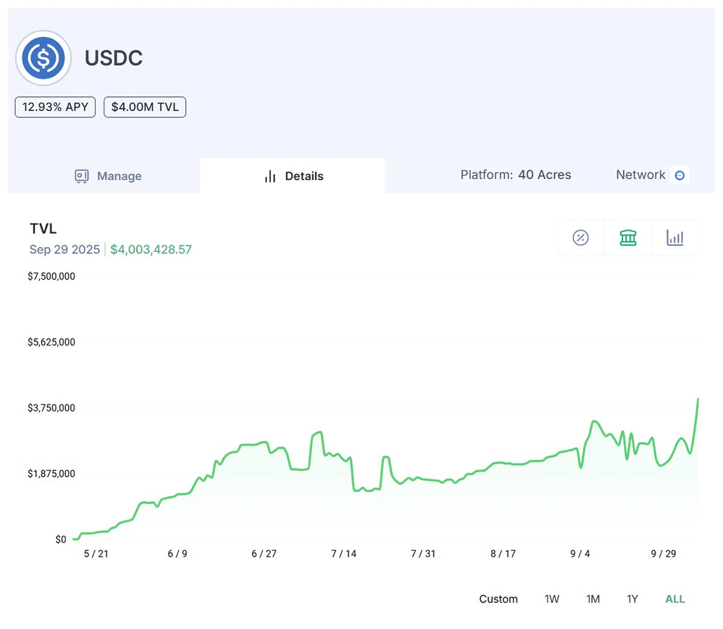Select the 1W time range
The height and width of the screenshot is (629, 723).
tap(552, 599)
